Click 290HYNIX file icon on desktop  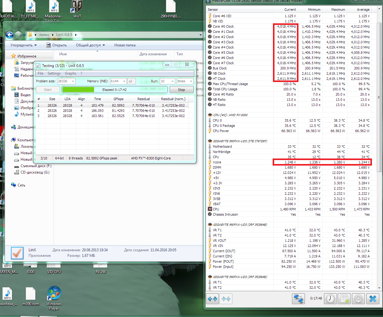click(171, 9)
